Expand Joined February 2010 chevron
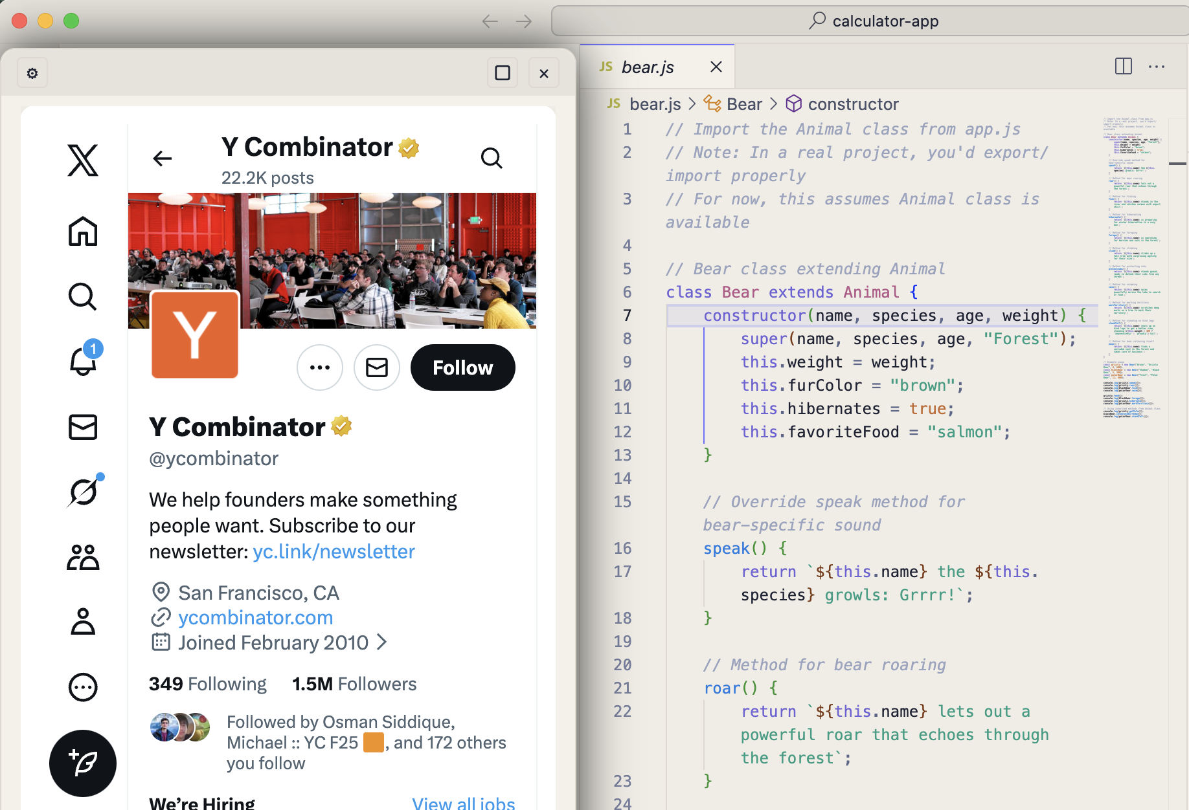 pyautogui.click(x=382, y=642)
